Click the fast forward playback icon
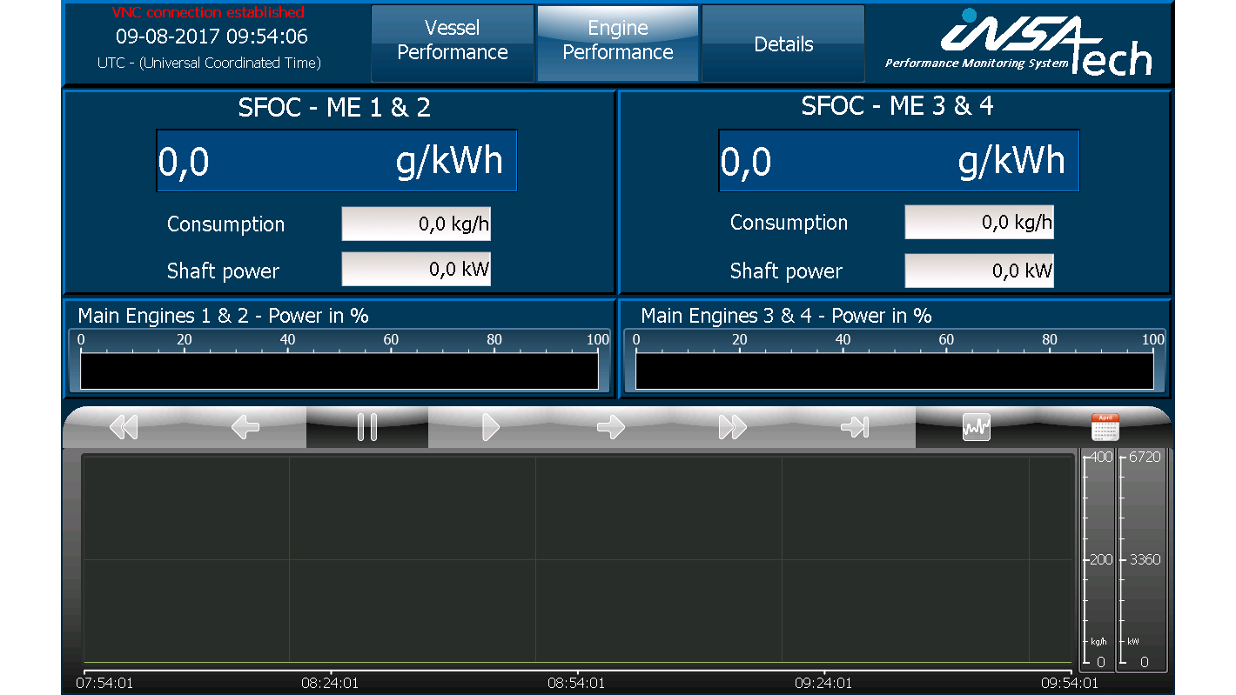This screenshot has width=1236, height=695. pyautogui.click(x=734, y=426)
